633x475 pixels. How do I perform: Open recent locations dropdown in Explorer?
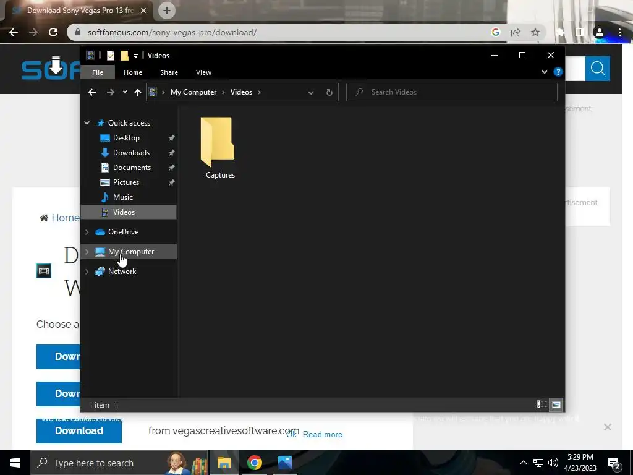click(125, 92)
